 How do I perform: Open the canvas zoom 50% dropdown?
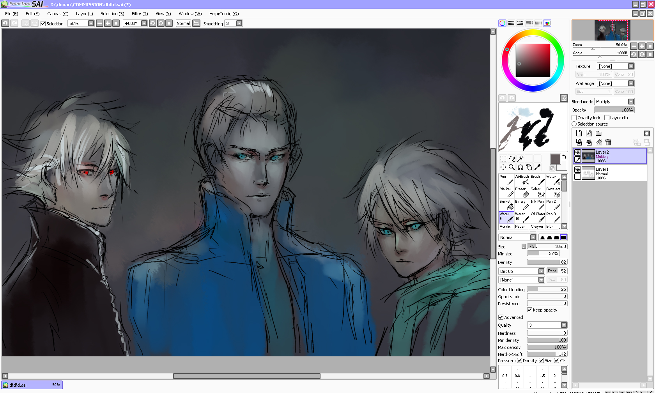[x=81, y=23]
